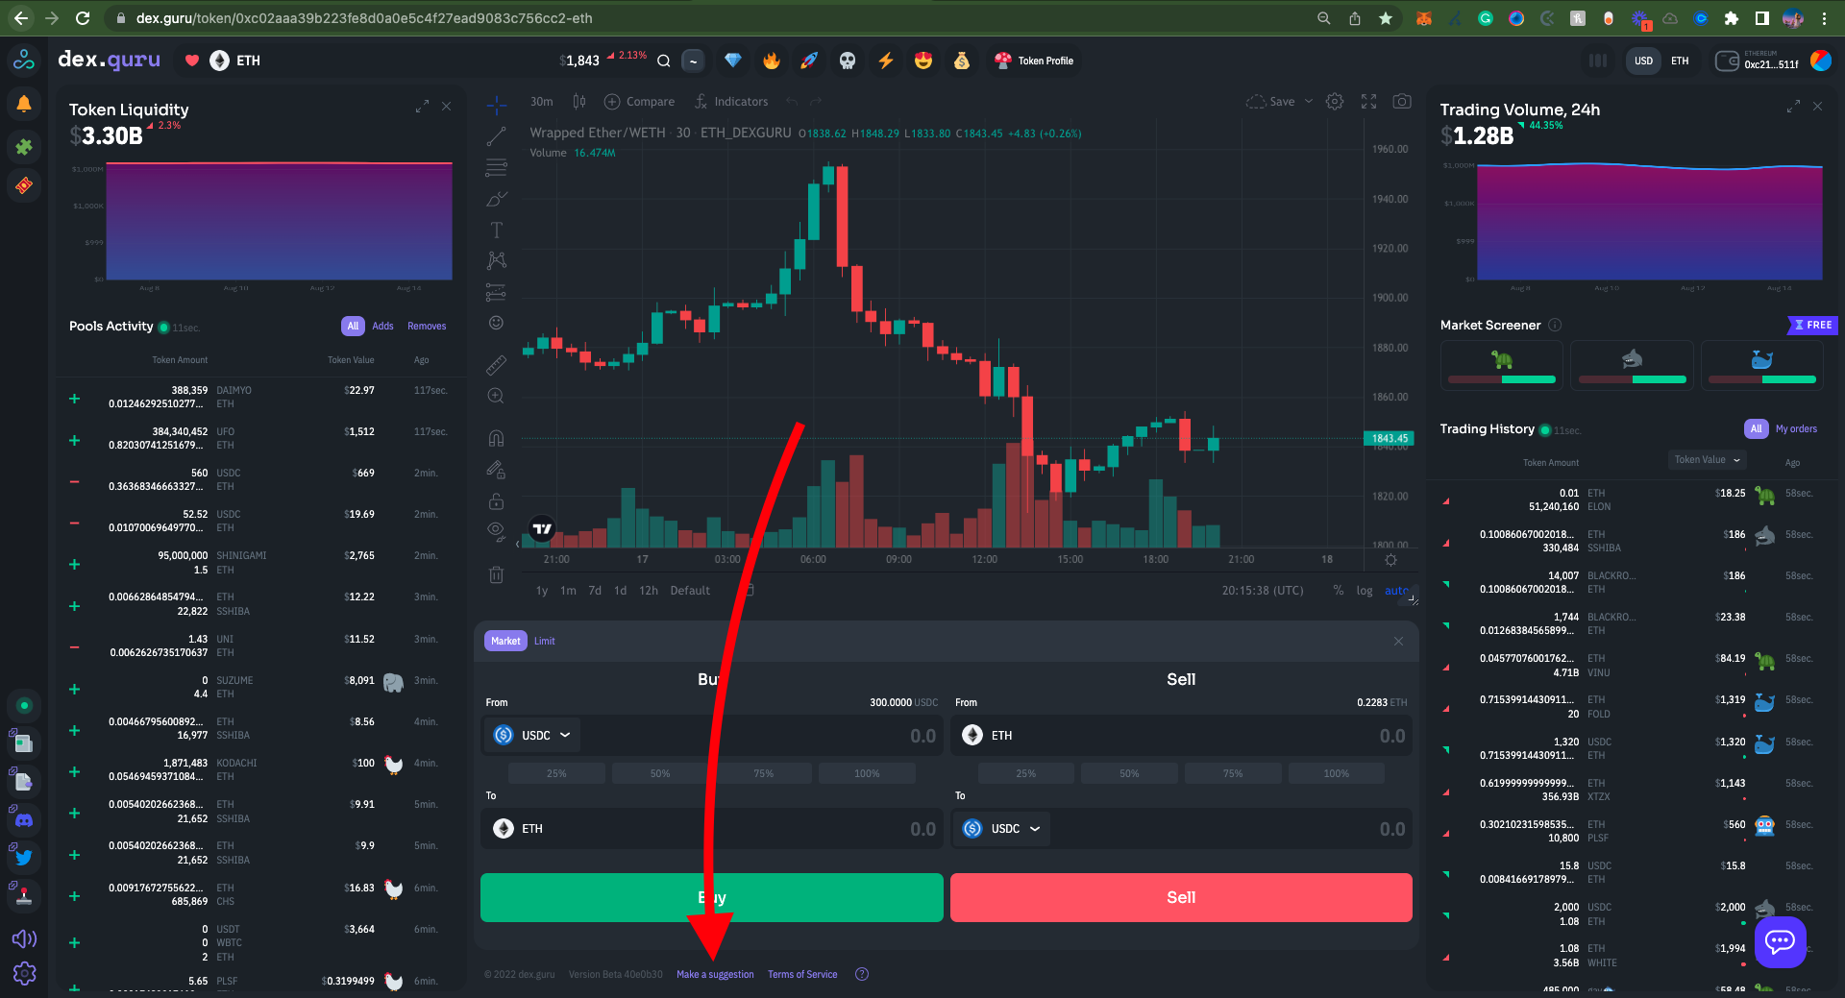The width and height of the screenshot is (1845, 998).
Task: Open the live chat support bubble
Action: tap(1780, 941)
